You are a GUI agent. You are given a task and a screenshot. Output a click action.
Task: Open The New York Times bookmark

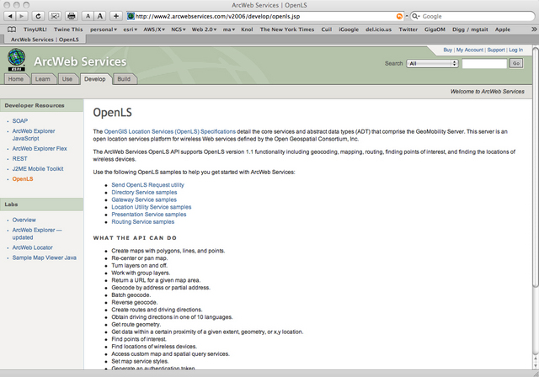pyautogui.click(x=287, y=29)
